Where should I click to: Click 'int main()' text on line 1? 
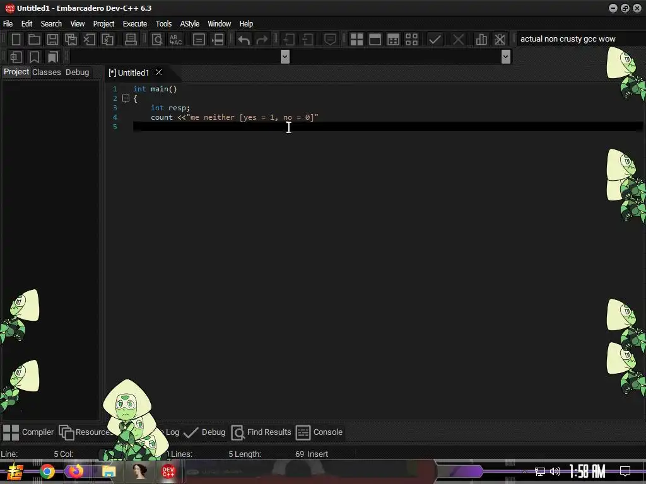pyautogui.click(x=155, y=89)
